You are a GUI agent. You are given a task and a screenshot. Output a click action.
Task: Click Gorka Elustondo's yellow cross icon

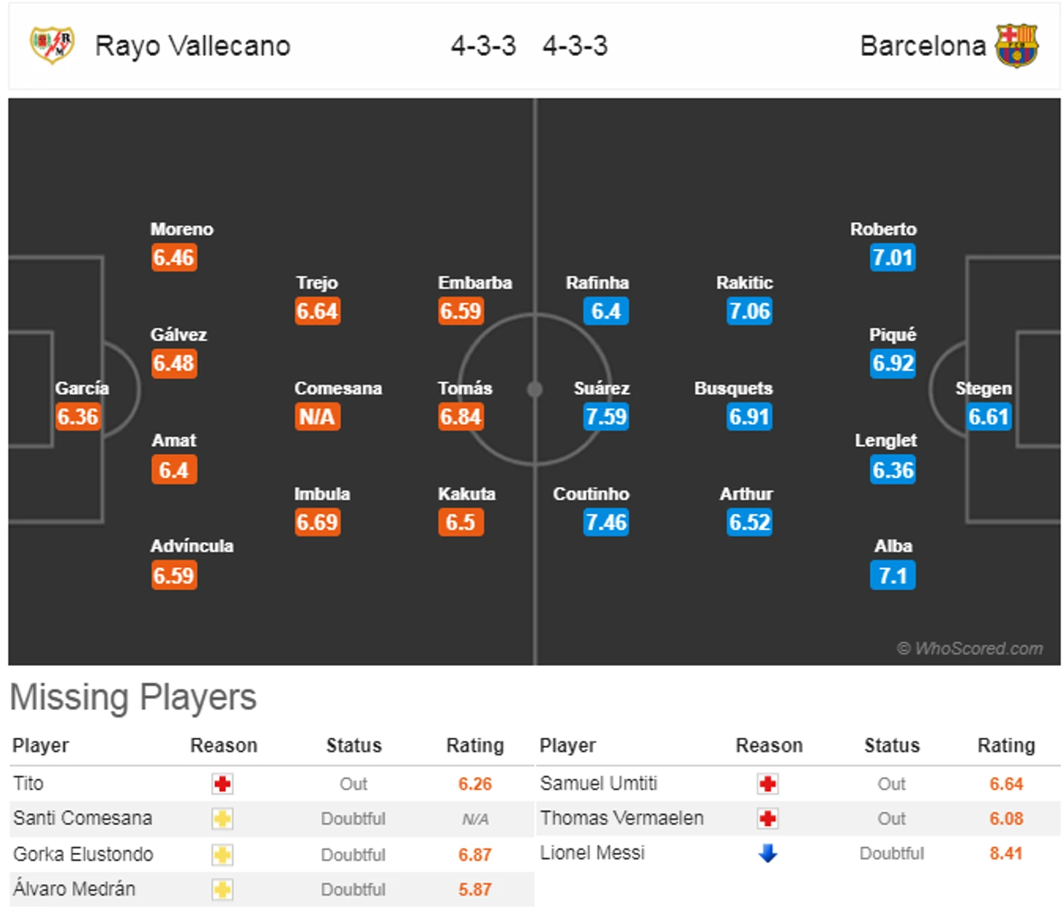[x=222, y=854]
